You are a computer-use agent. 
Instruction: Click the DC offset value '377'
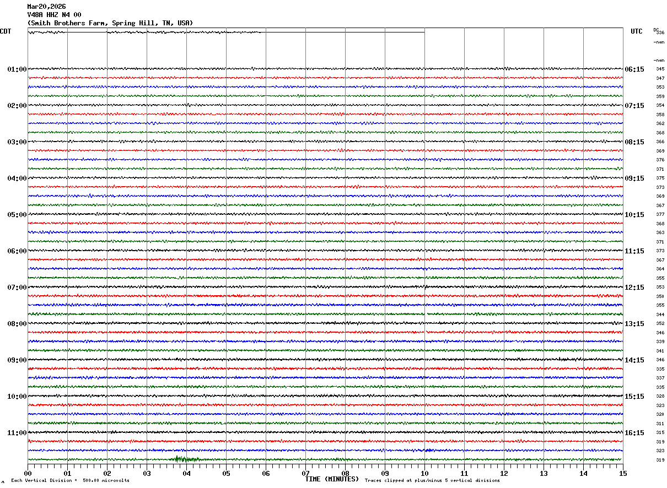pyautogui.click(x=660, y=215)
